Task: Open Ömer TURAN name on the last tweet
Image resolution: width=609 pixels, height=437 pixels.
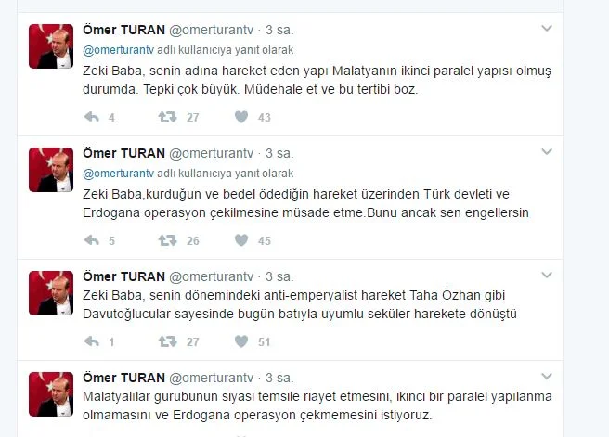Action: (123, 378)
